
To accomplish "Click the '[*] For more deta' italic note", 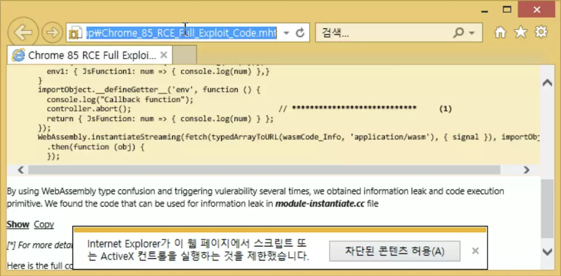I will coord(39,245).
